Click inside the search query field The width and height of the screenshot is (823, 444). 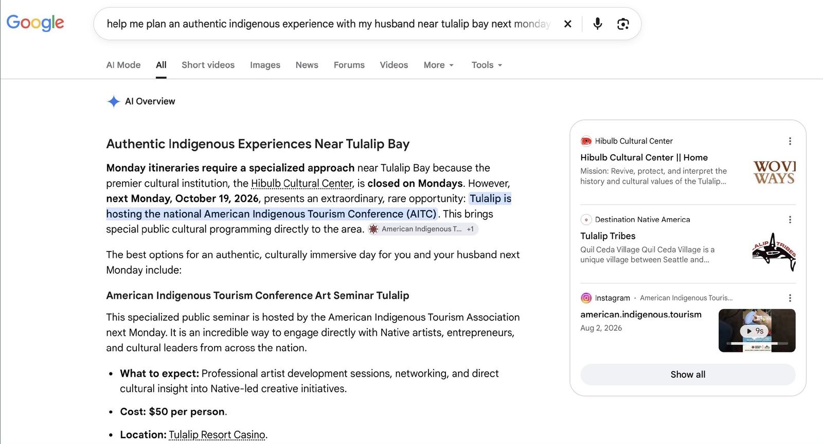click(x=328, y=24)
